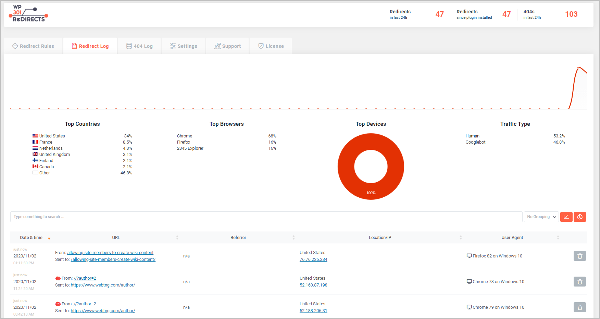Screen dimensions: 600x319
Task: Toggle sort on the URL column
Action: 177,237
